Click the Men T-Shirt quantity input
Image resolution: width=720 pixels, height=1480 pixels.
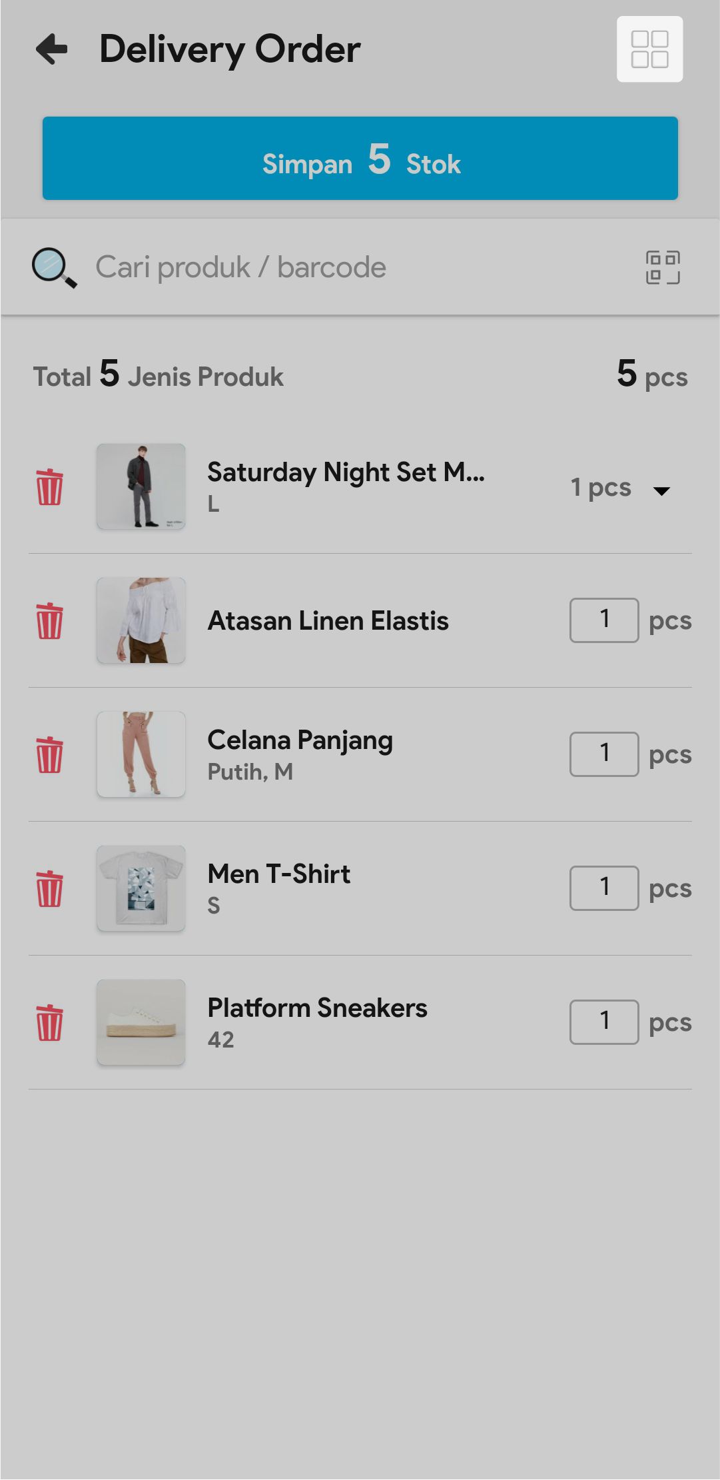pos(604,888)
